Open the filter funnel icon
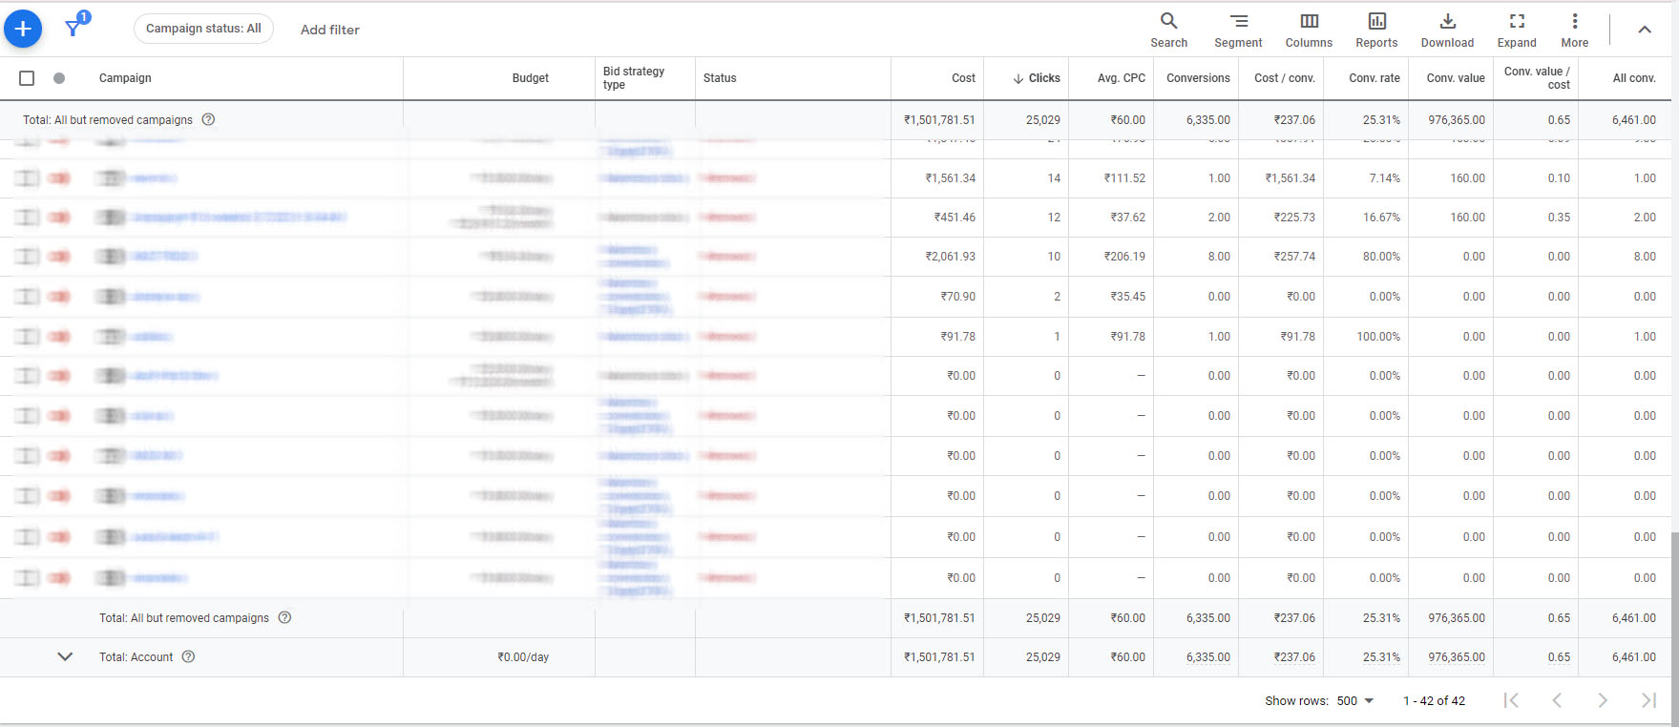This screenshot has height=727, width=1679. click(x=73, y=27)
